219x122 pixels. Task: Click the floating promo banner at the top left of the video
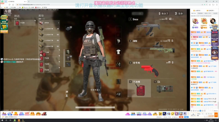(x=4, y=24)
